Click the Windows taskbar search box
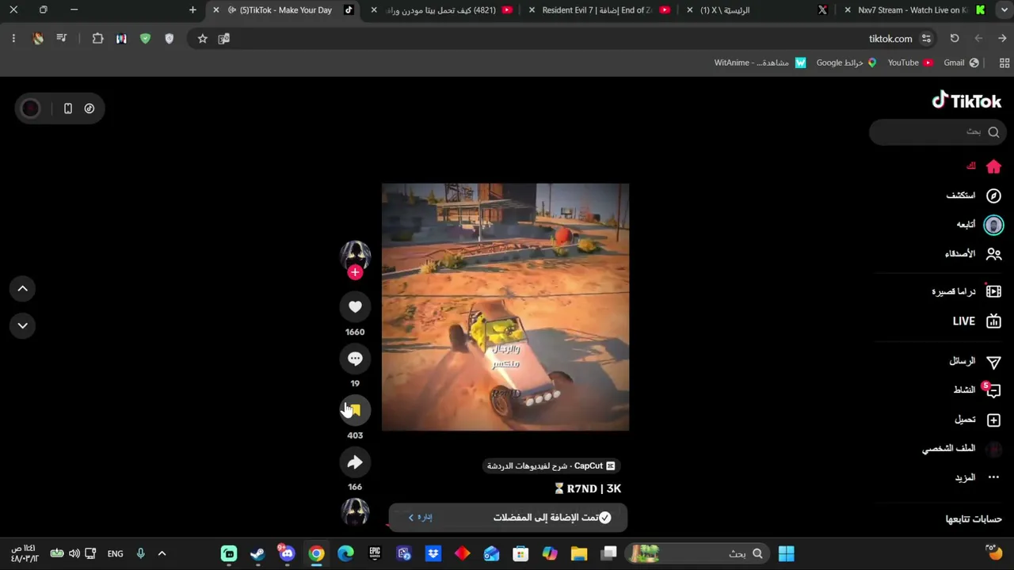The image size is (1014, 570). point(698,553)
